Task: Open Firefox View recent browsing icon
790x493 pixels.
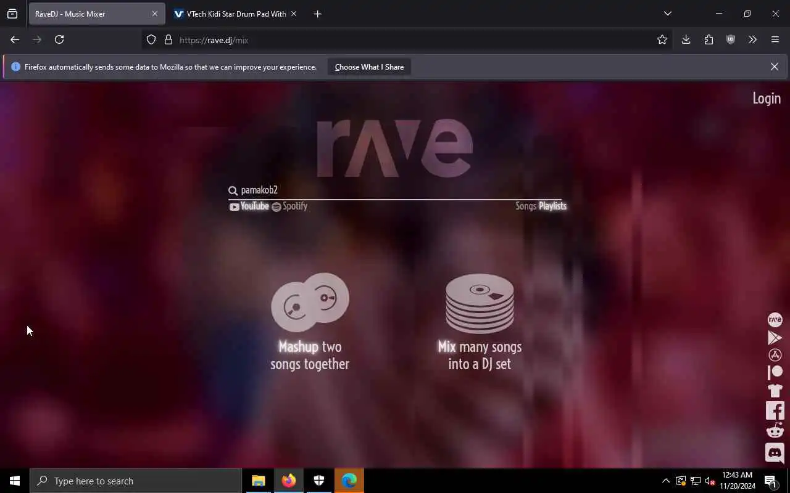Action: (12, 14)
